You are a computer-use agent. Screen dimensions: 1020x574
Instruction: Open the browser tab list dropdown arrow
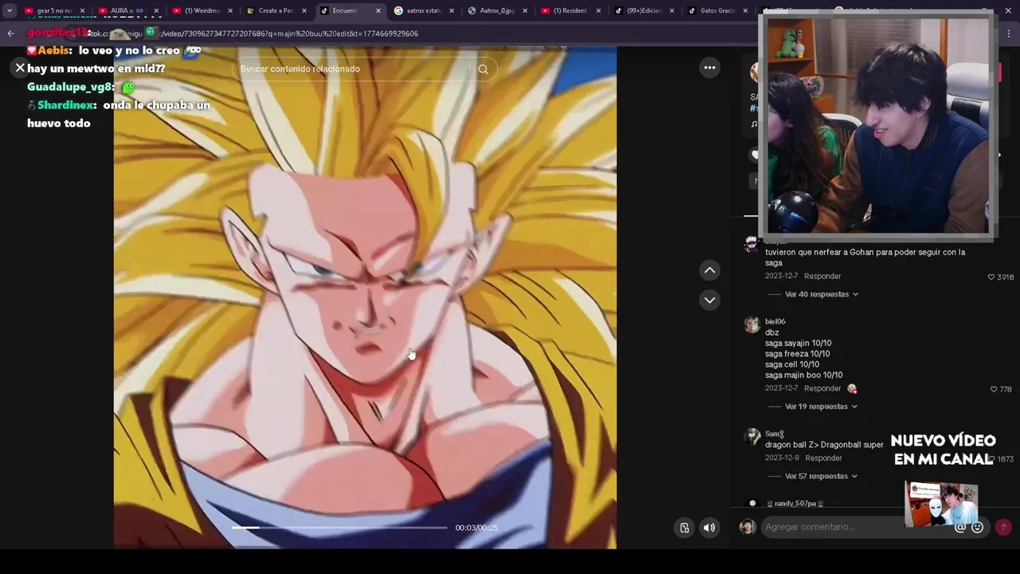point(9,10)
